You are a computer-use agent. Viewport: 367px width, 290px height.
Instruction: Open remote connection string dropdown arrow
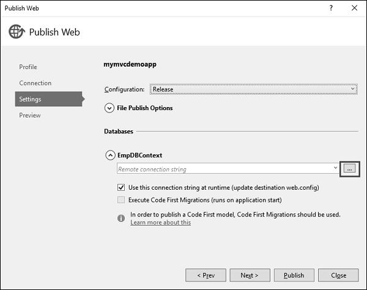coord(336,168)
